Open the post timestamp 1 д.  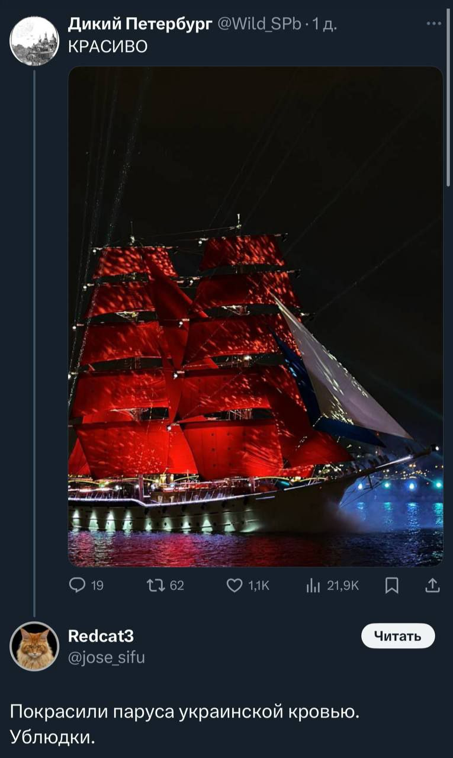[325, 25]
